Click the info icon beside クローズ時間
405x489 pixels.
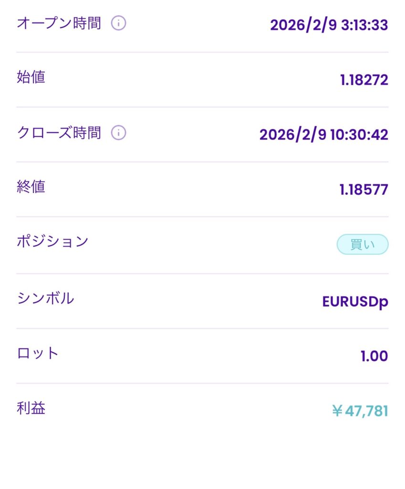click(x=118, y=133)
